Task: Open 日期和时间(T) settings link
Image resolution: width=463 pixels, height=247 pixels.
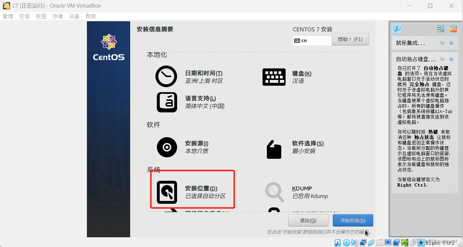Action: 204,73
